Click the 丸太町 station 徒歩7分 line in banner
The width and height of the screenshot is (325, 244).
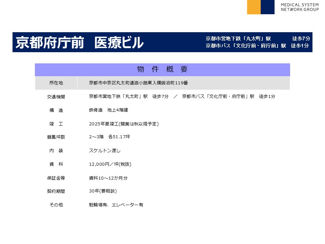click(x=257, y=38)
